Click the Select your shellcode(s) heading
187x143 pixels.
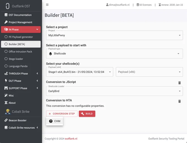point(63,64)
